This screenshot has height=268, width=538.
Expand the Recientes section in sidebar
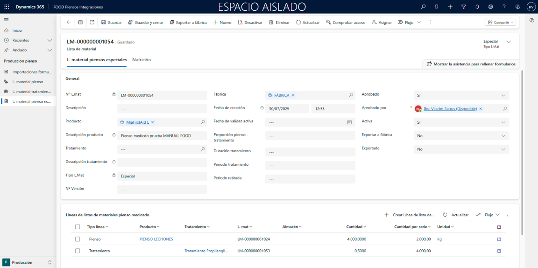(x=50, y=41)
